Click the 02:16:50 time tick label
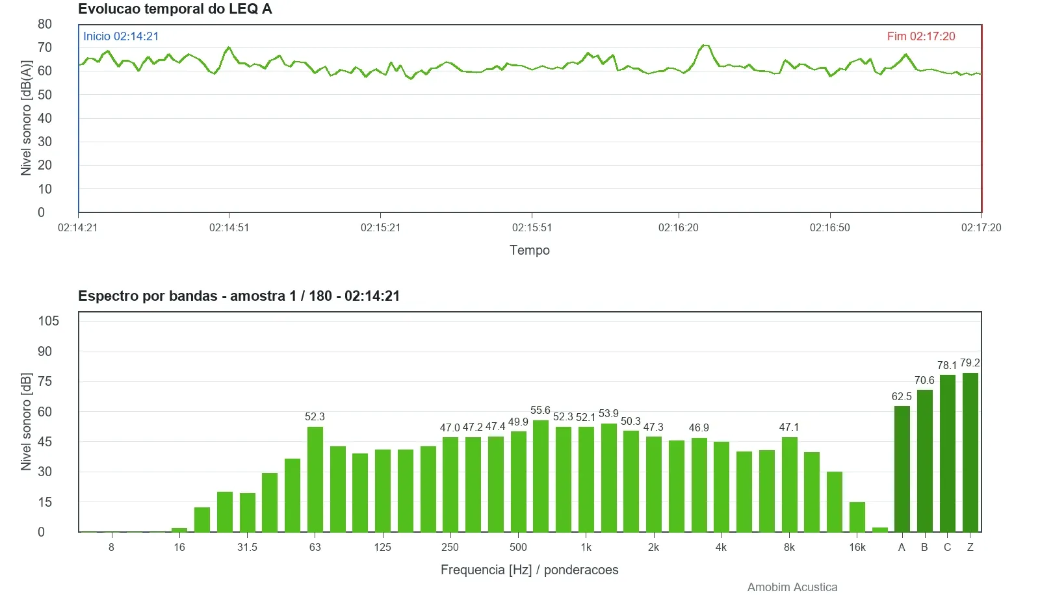This screenshot has height=610, width=1040. 830,228
